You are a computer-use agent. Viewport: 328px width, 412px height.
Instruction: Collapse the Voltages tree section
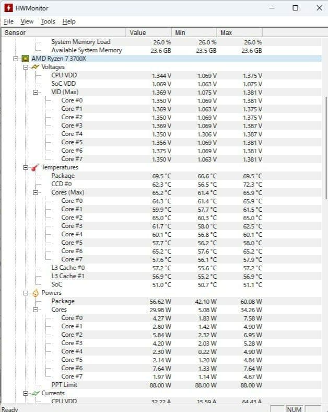(x=26, y=67)
